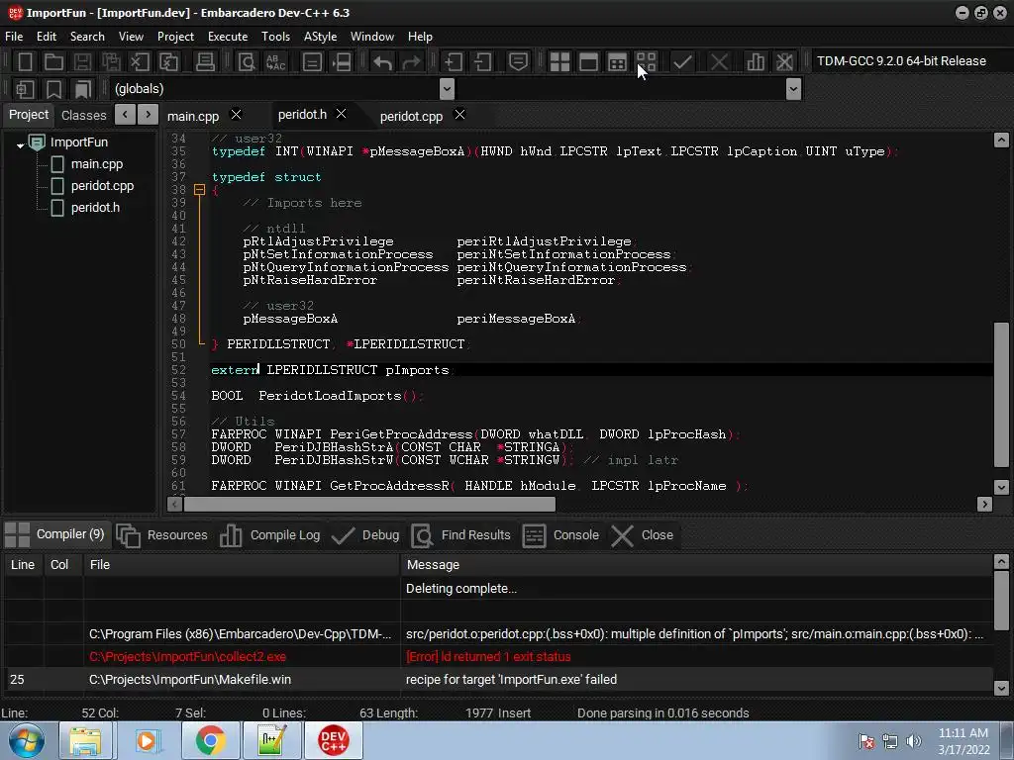Collapse the ImportFun project tree node
The height and width of the screenshot is (760, 1014).
click(20, 145)
